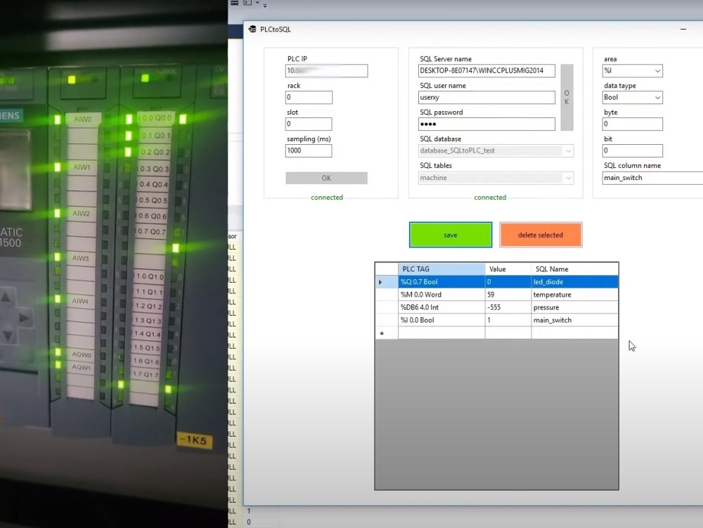Screen dimensions: 703x528
Task: Open the SQL tables dropdown
Action: click(496, 178)
